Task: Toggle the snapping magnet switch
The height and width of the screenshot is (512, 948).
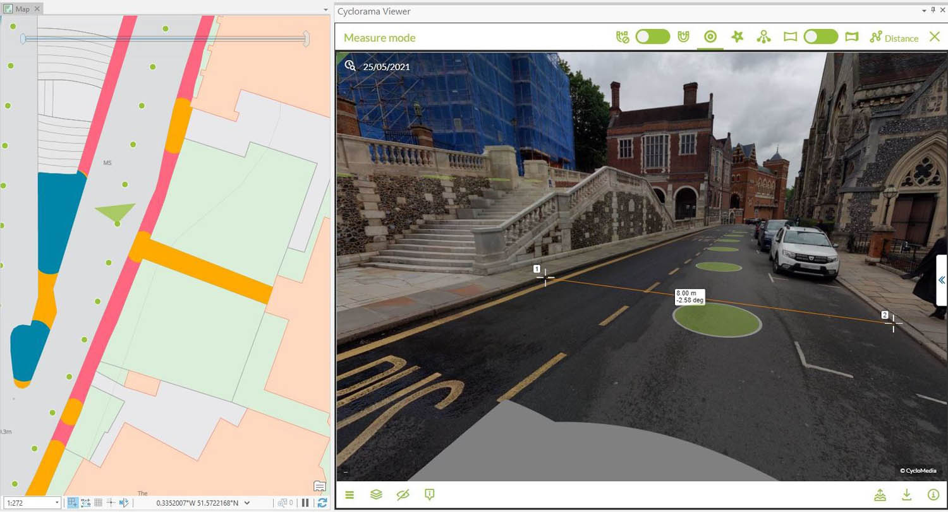Action: 652,37
